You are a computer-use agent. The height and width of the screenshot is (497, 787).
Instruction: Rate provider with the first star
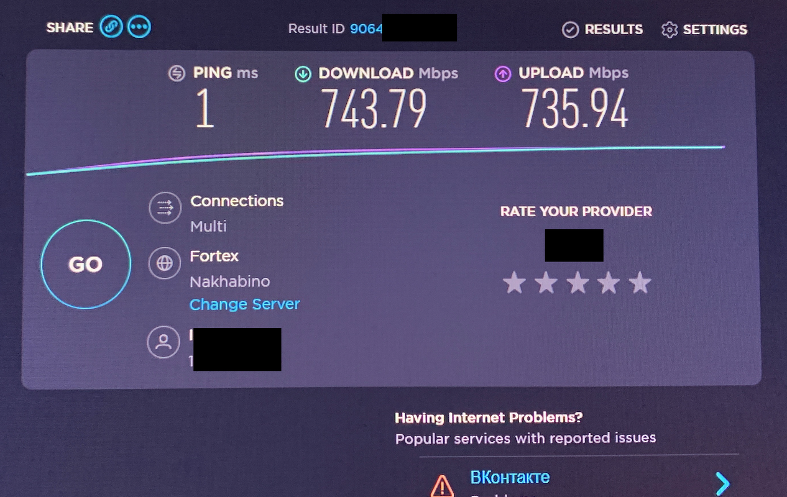pyautogui.click(x=514, y=283)
